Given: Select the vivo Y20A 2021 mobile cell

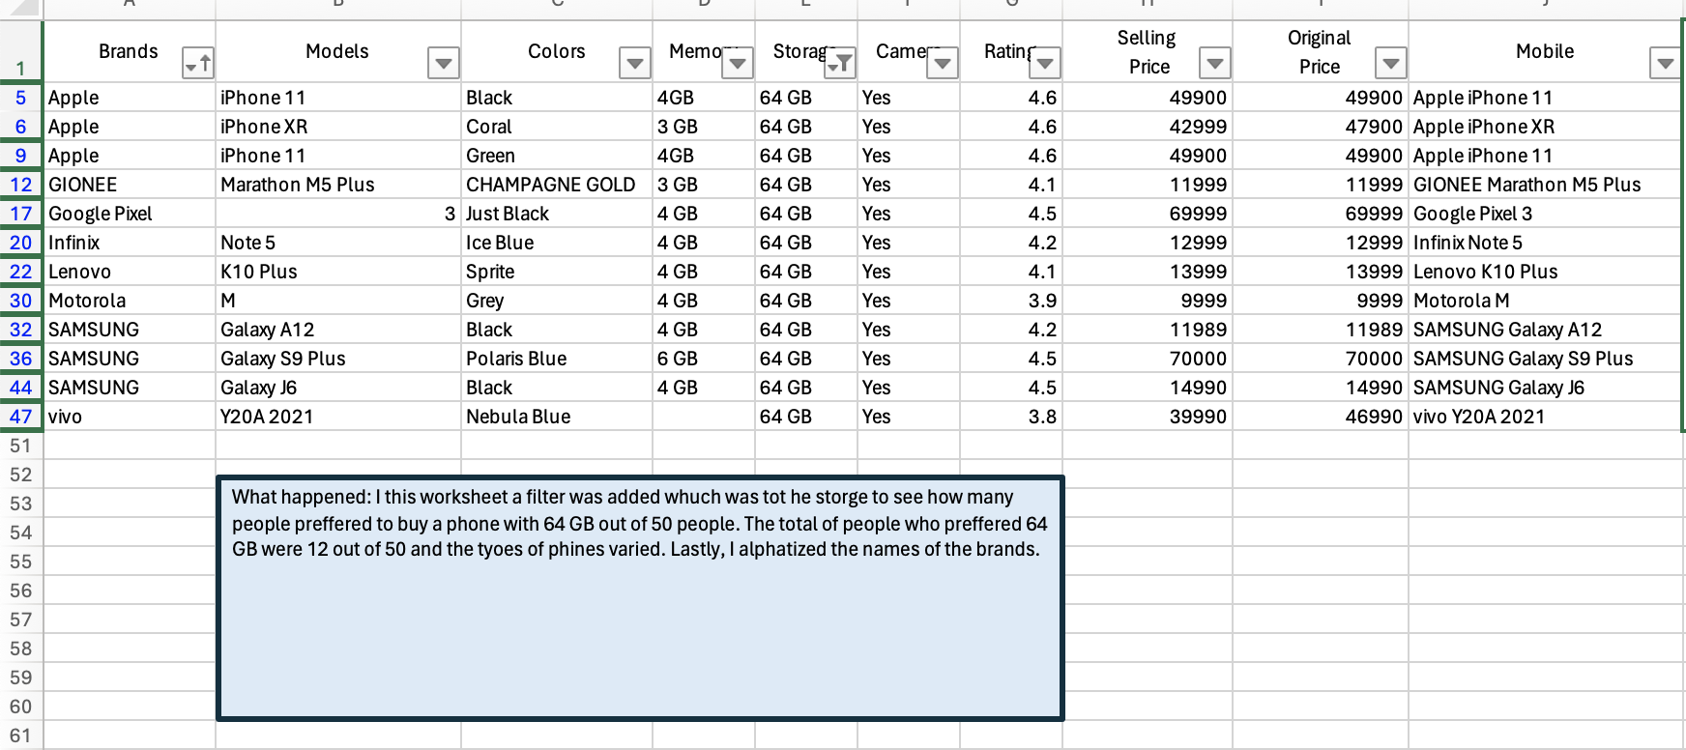Looking at the screenshot, I should tap(1544, 417).
